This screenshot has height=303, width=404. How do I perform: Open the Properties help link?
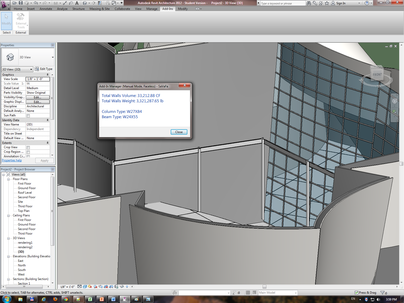point(12,160)
